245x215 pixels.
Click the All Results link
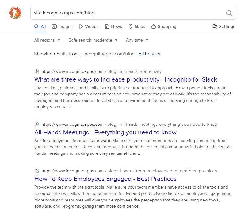(149, 54)
